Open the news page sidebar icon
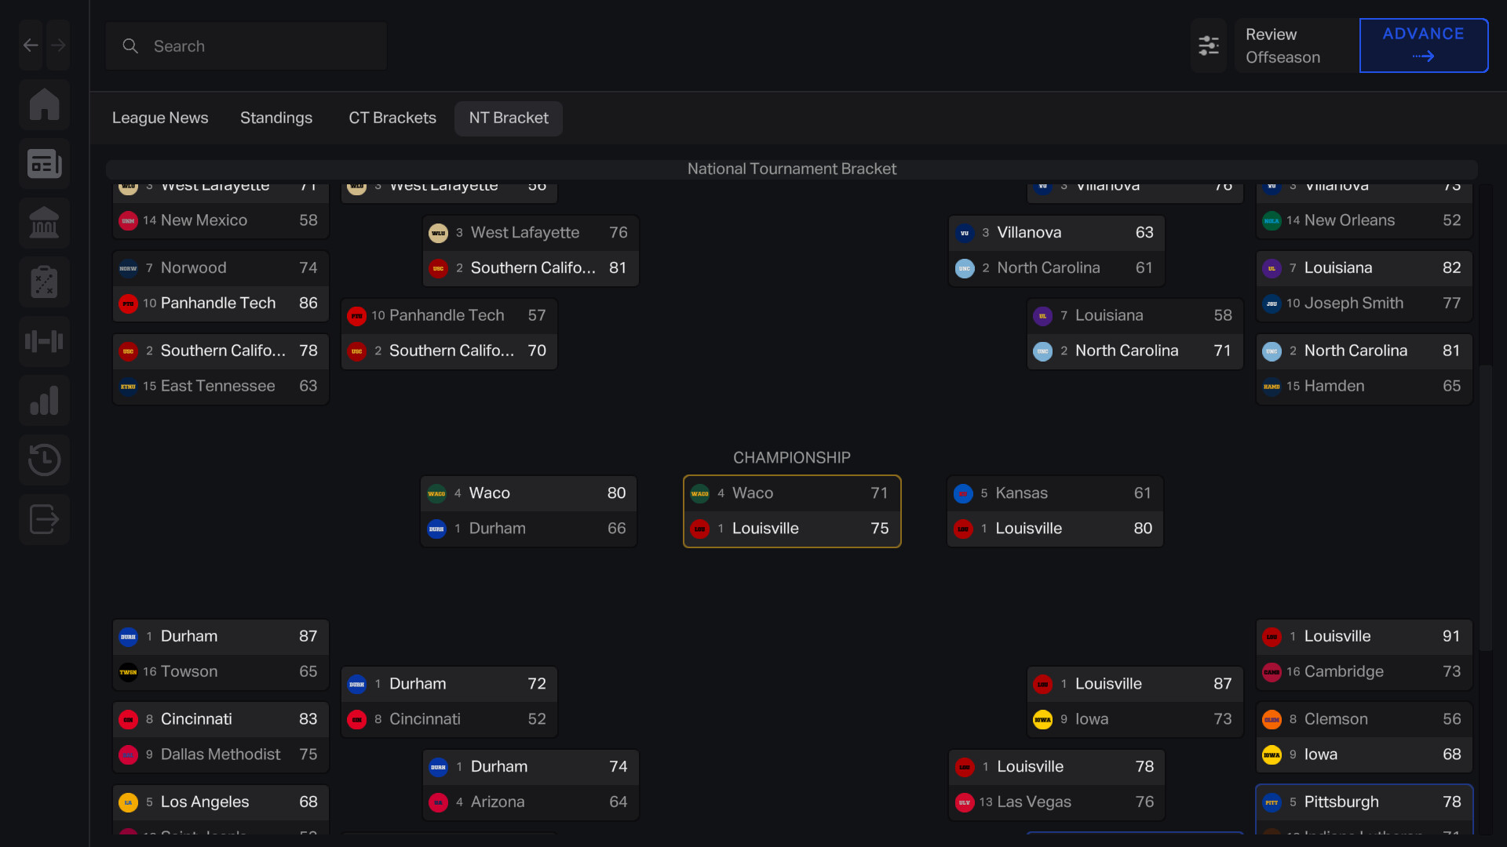 pos(45,164)
